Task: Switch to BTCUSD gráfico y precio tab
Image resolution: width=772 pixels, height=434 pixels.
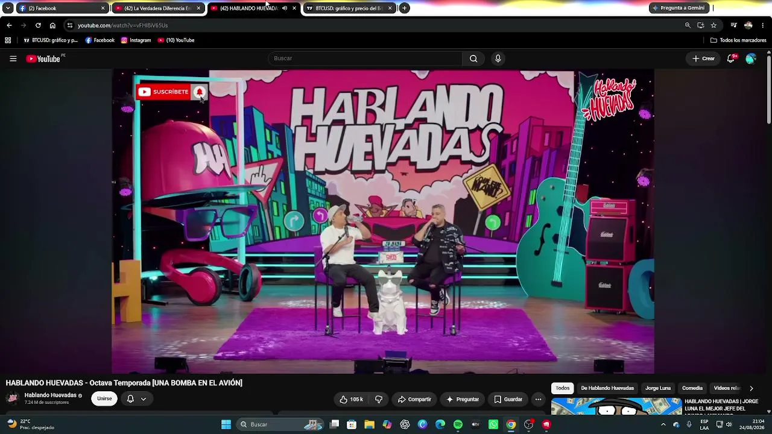Action: [349, 8]
